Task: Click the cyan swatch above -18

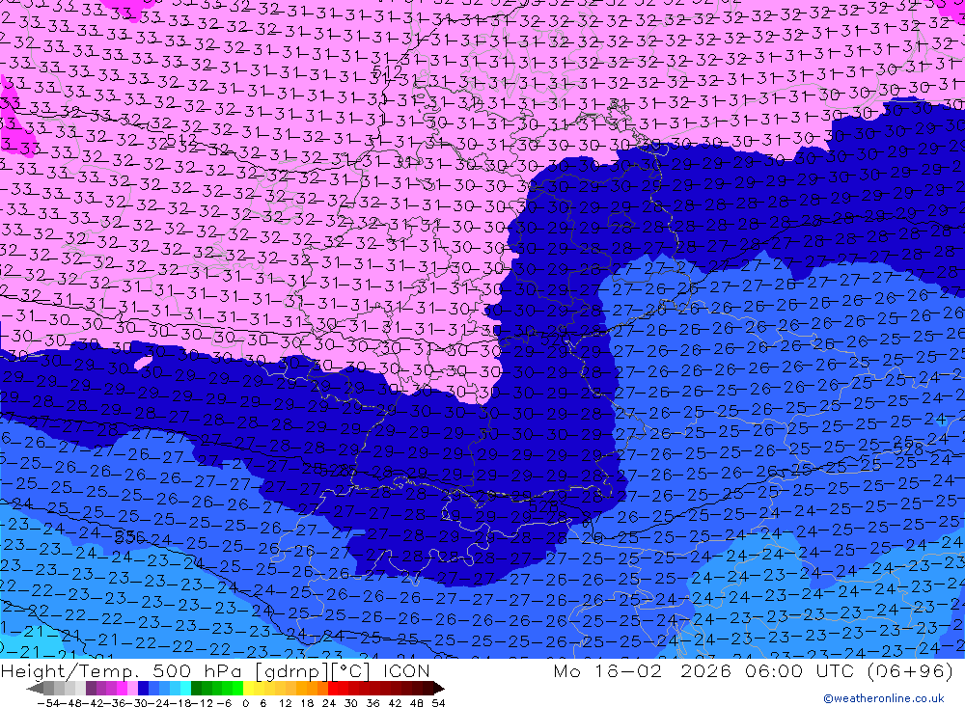Action: tap(185, 688)
